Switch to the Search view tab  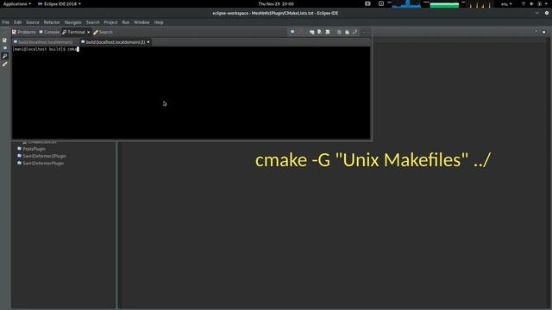[x=103, y=32]
